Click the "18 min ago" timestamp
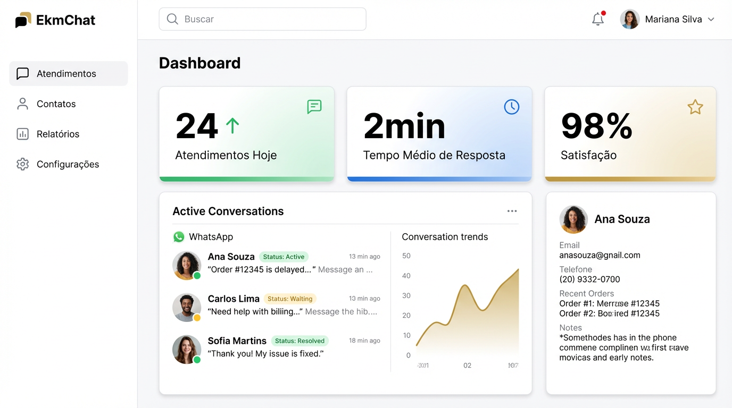732x408 pixels. coord(364,341)
